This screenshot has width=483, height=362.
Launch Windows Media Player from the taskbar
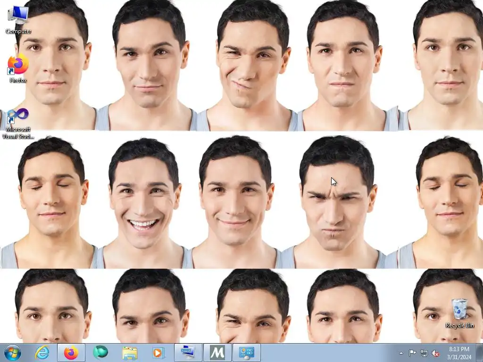[x=159, y=353]
